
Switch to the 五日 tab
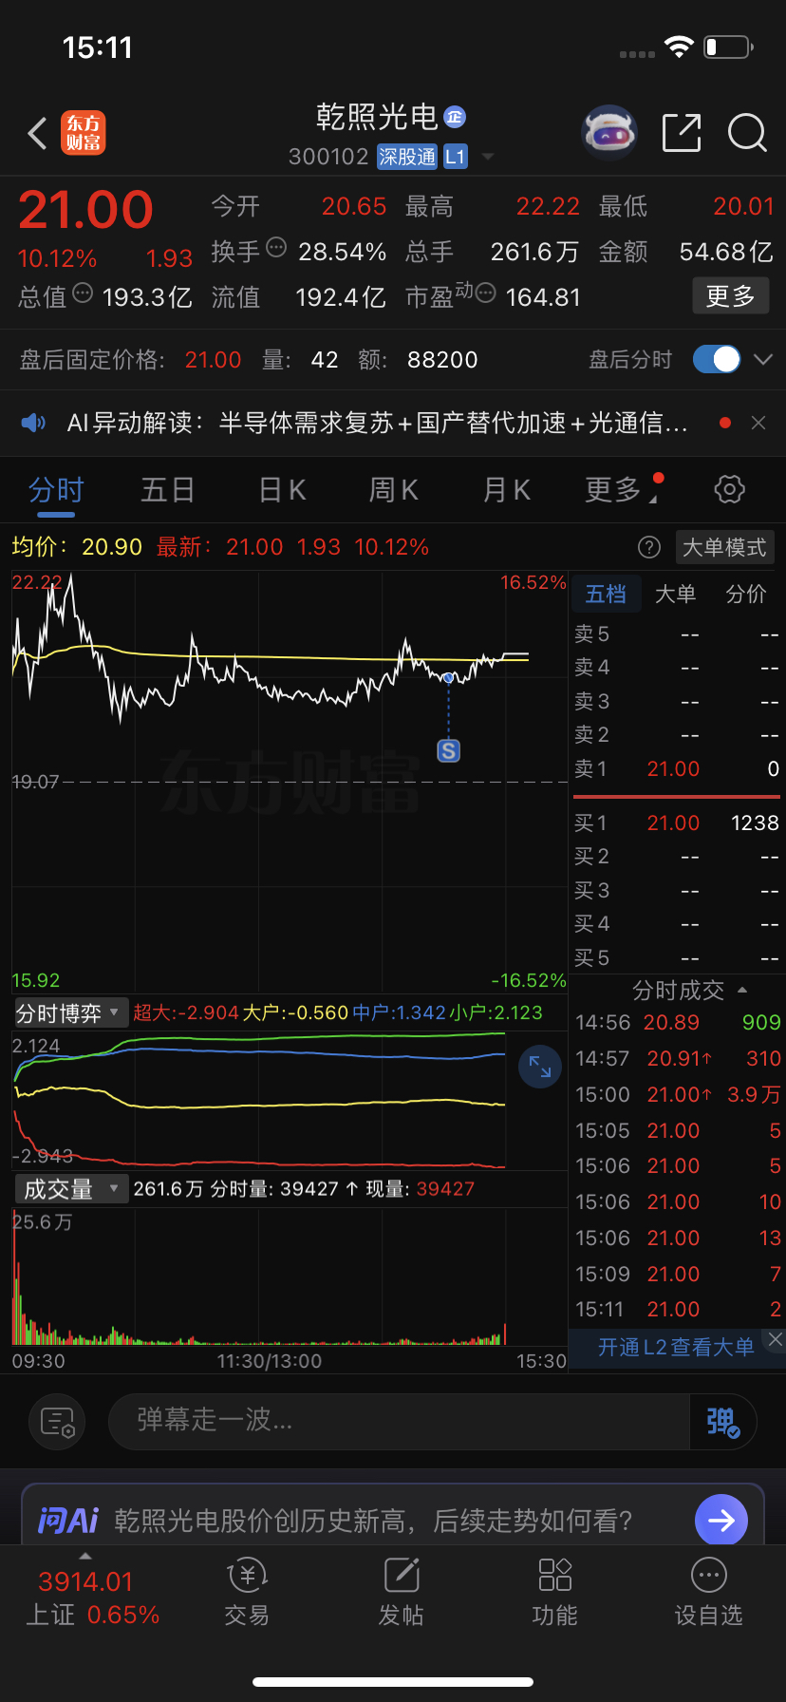[168, 490]
